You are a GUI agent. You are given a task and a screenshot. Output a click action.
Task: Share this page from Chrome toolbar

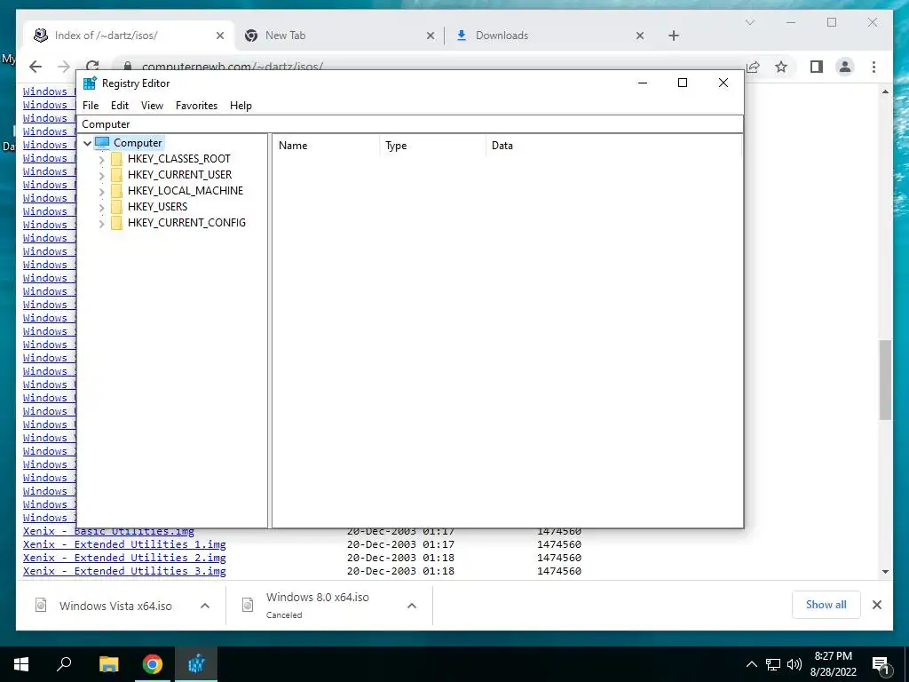[754, 67]
